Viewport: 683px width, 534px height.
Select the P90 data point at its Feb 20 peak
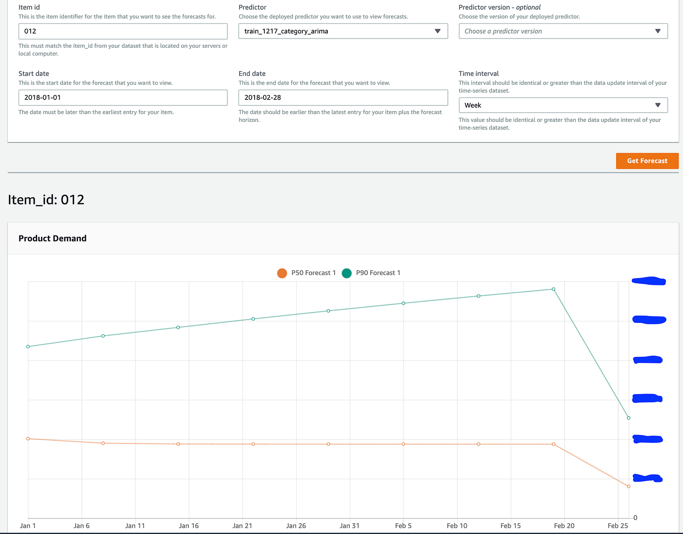[553, 289]
